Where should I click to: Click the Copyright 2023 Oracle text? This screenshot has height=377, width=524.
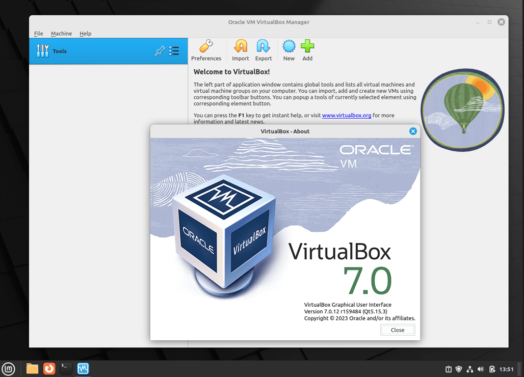(359, 318)
